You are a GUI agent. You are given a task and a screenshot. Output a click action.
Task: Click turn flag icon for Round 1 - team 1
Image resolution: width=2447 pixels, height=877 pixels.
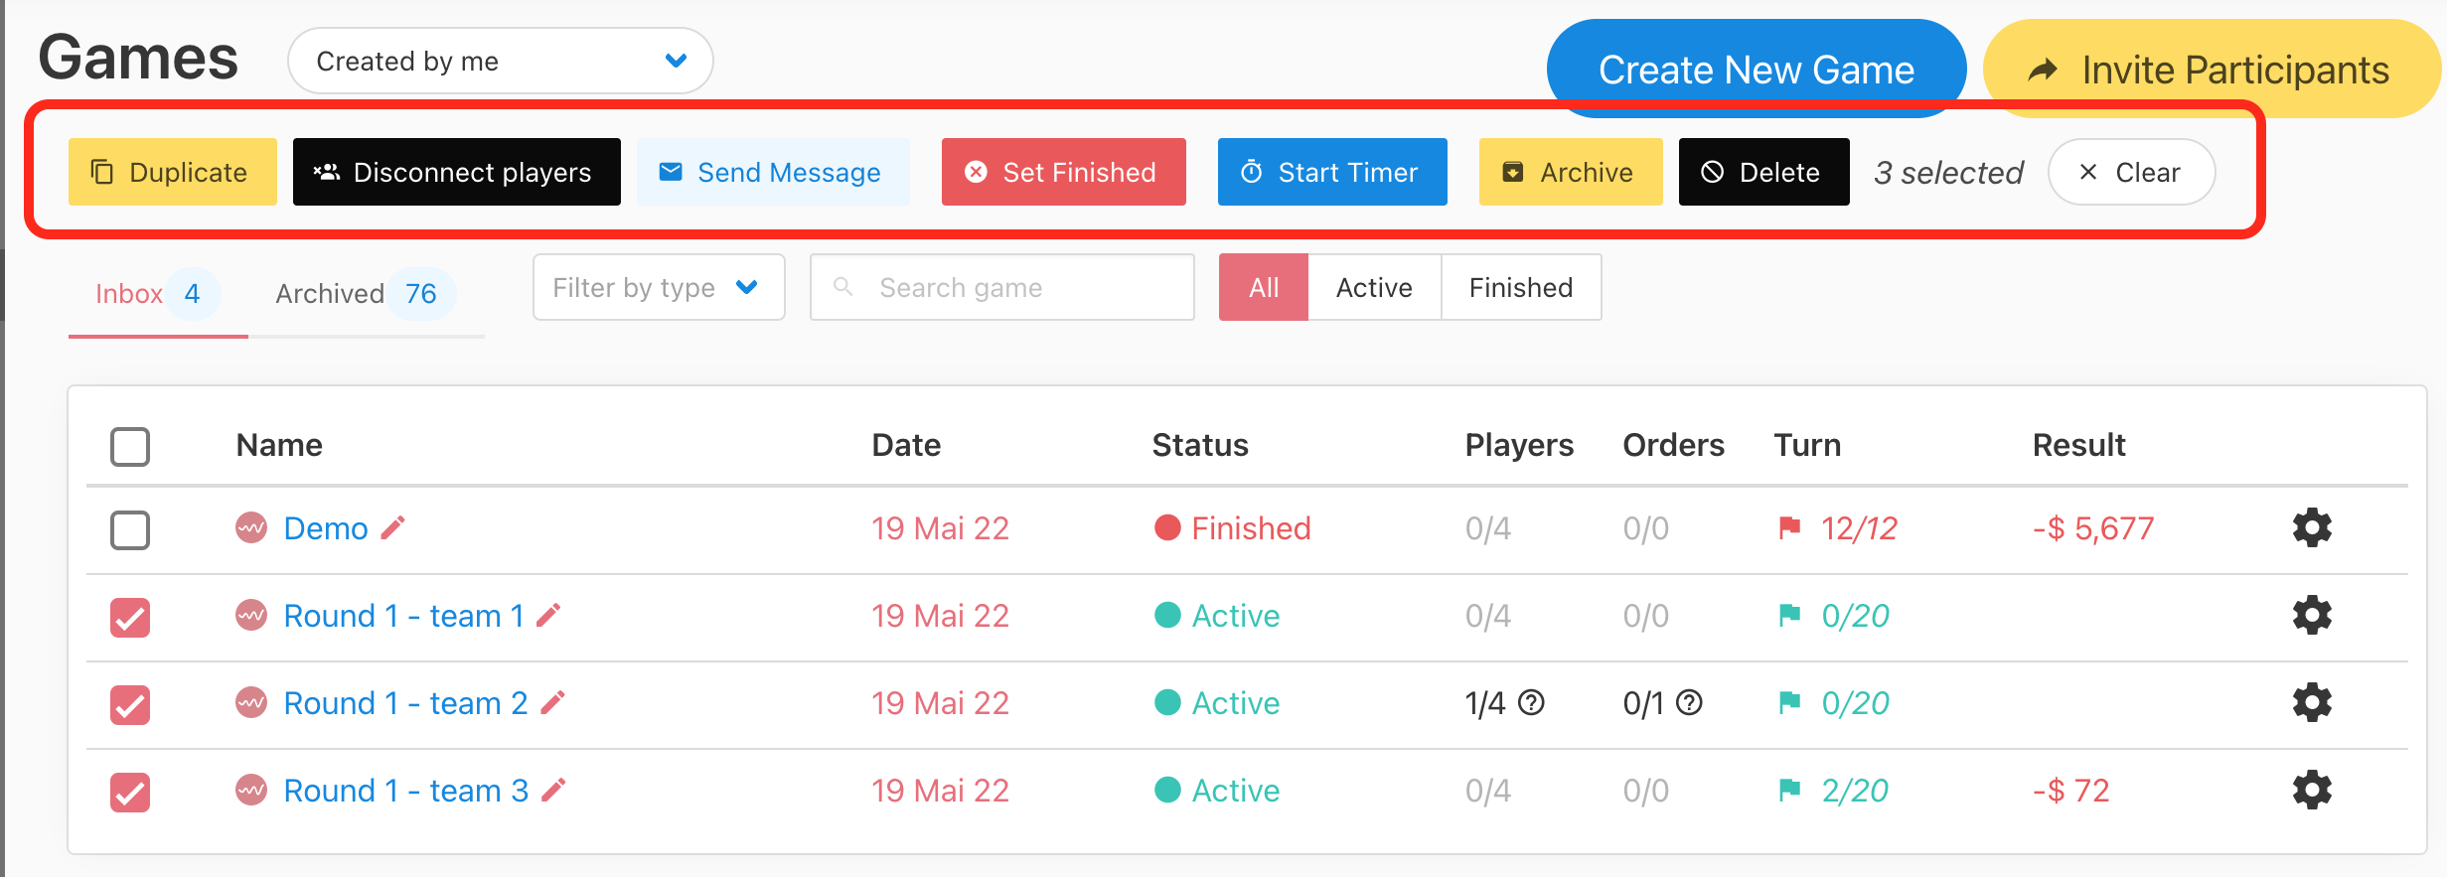pyautogui.click(x=1789, y=615)
